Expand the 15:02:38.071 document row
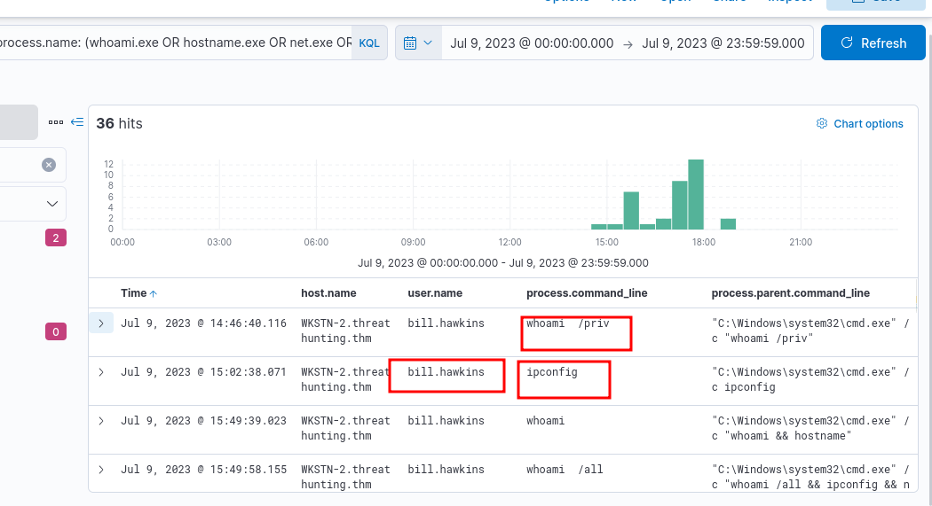 click(x=101, y=372)
